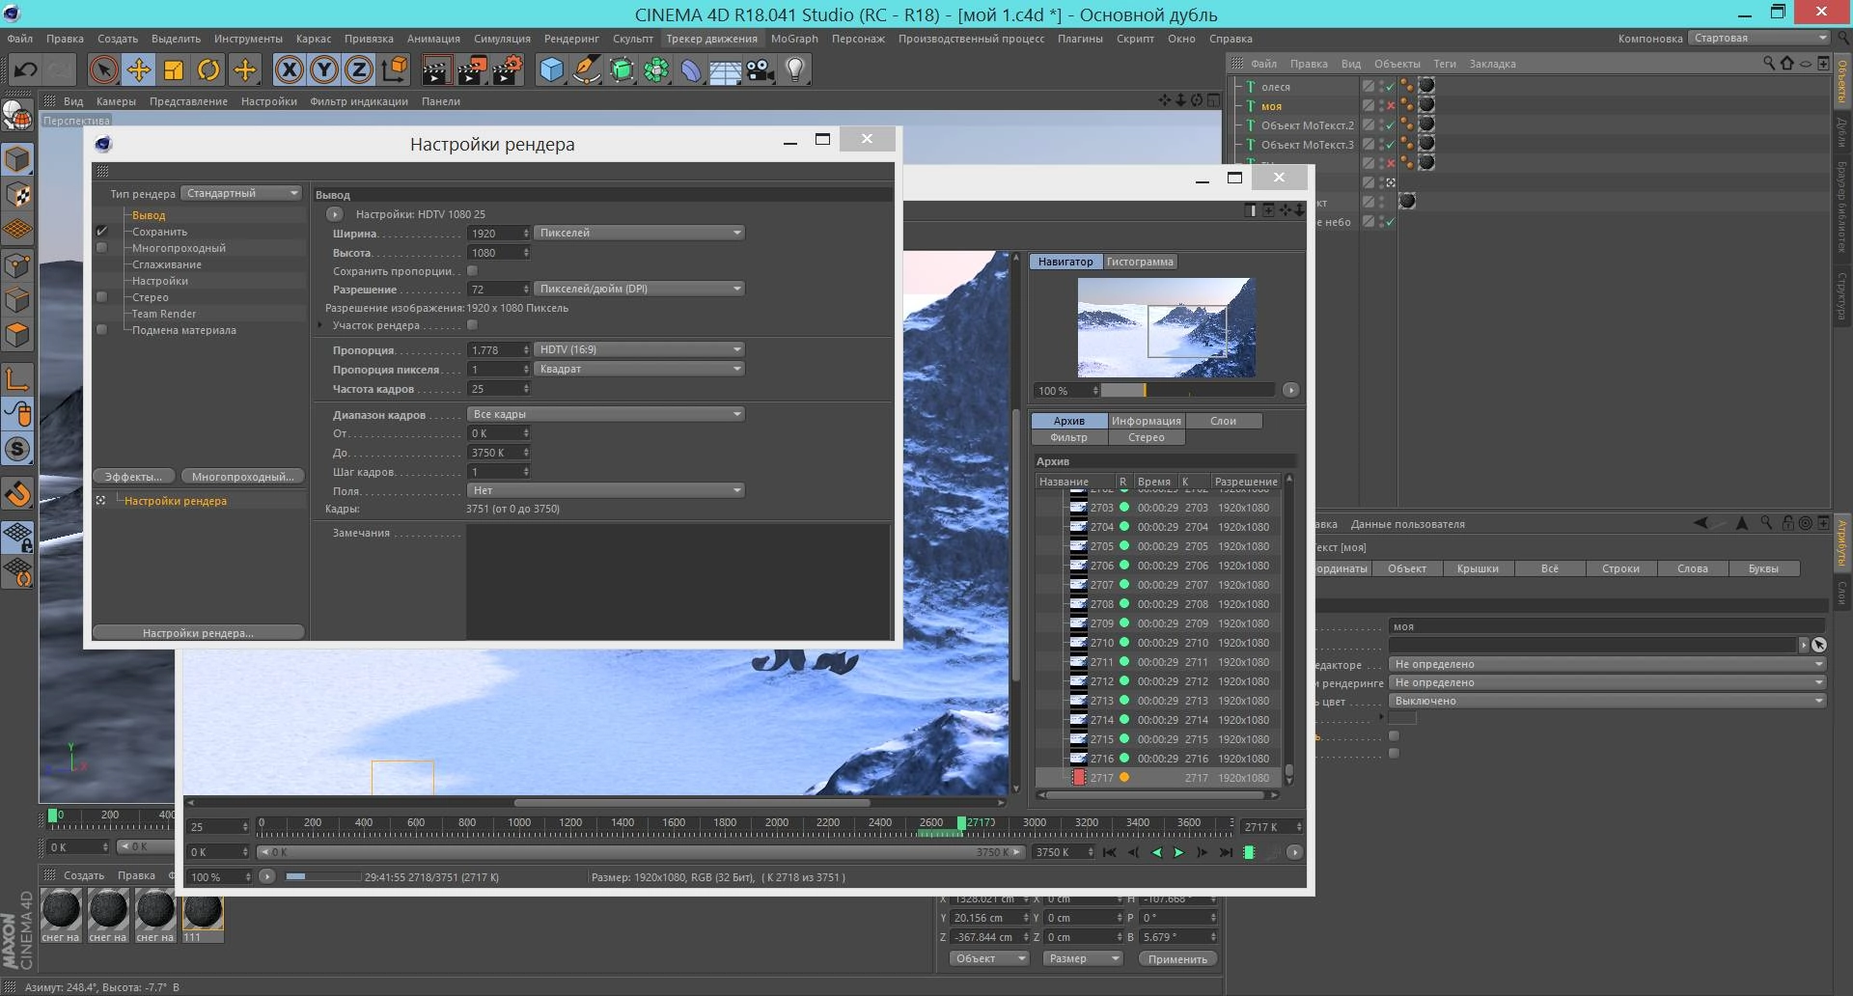Activate the Rotate tool
The width and height of the screenshot is (1853, 996).
pos(208,70)
